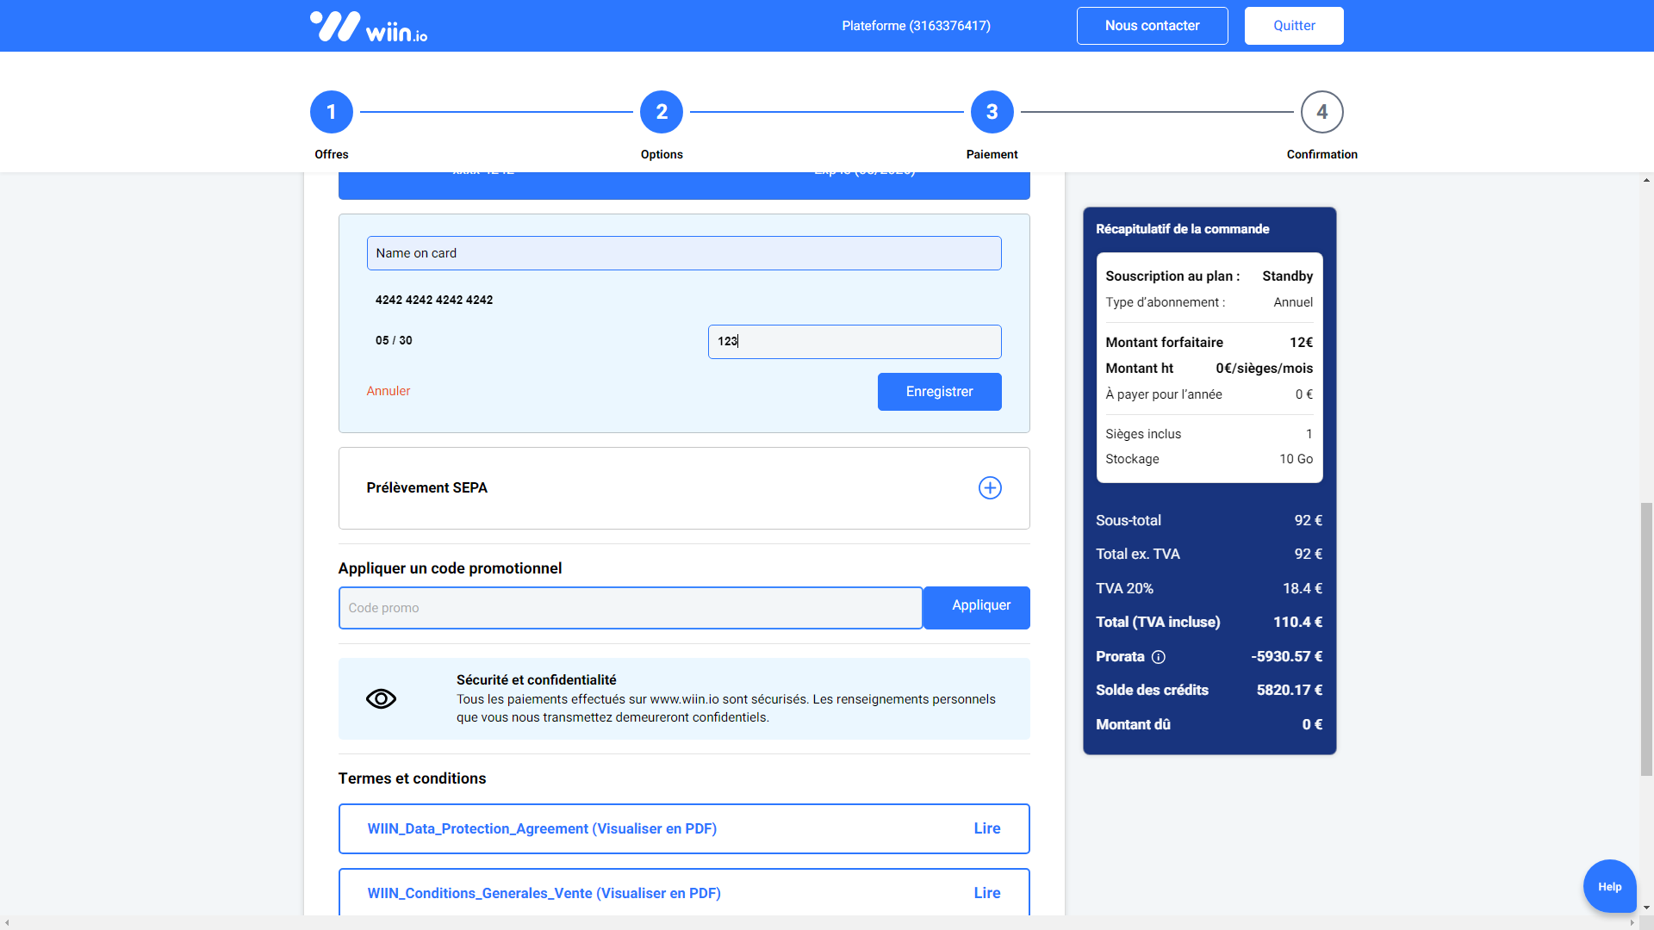This screenshot has width=1654, height=930.
Task: Cancel card entry with Annuler
Action: [x=389, y=391]
